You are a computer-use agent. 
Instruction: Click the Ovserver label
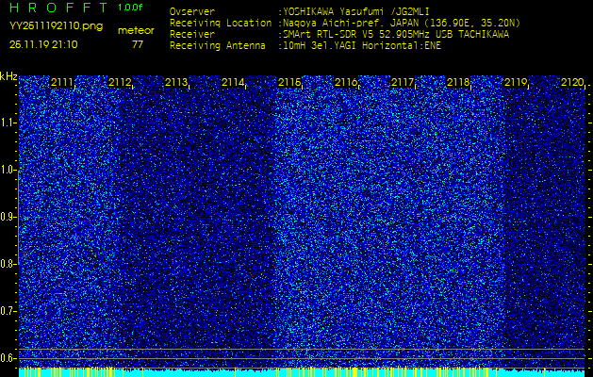point(192,11)
